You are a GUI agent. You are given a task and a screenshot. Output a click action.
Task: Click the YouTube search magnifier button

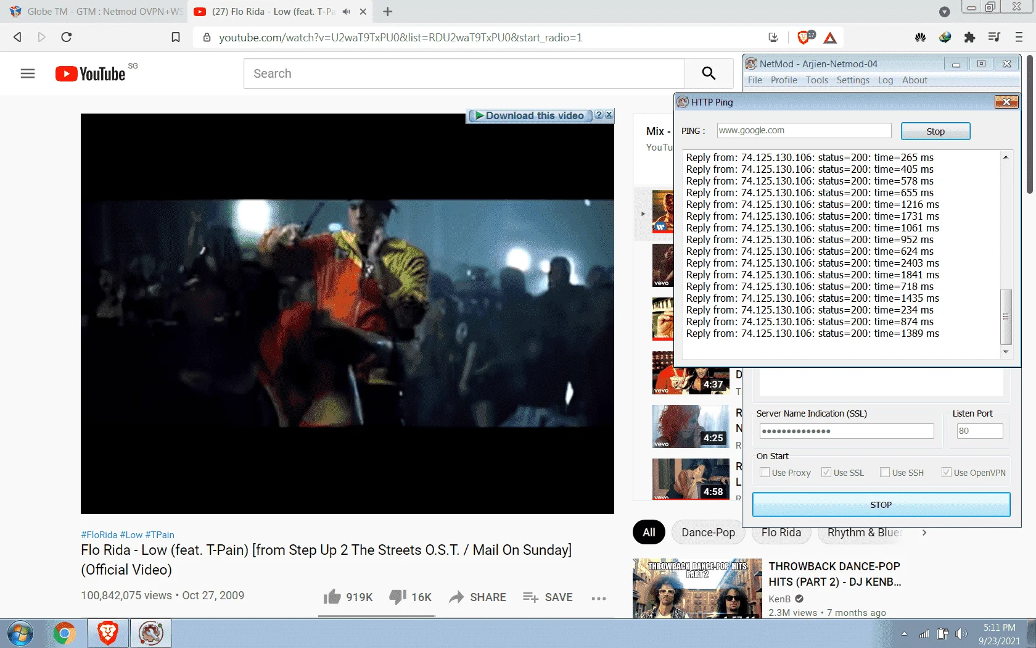pos(709,73)
